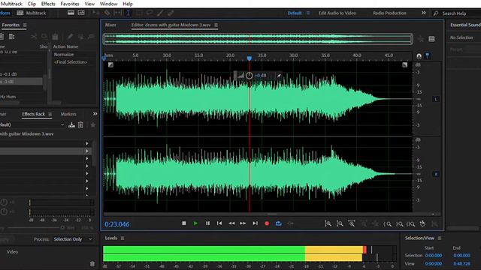Viewport: 481px width, 270px height.
Task: Click the Rewind transport button
Action: tap(231, 223)
